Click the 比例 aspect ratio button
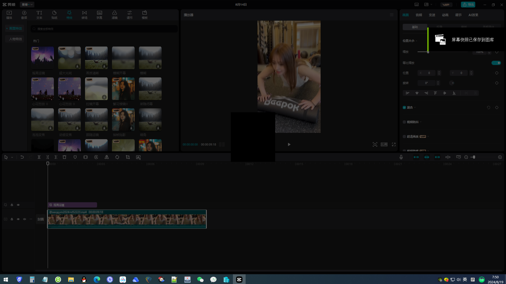 (x=384, y=144)
